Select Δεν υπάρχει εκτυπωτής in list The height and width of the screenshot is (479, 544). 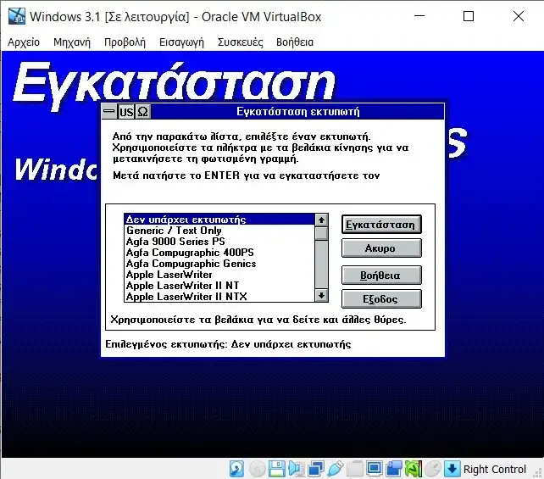click(x=219, y=220)
